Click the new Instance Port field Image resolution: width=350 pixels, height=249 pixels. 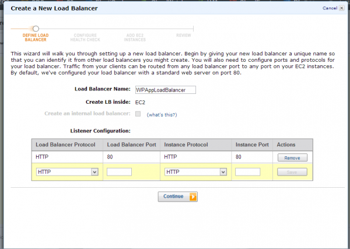pyautogui.click(x=248, y=172)
